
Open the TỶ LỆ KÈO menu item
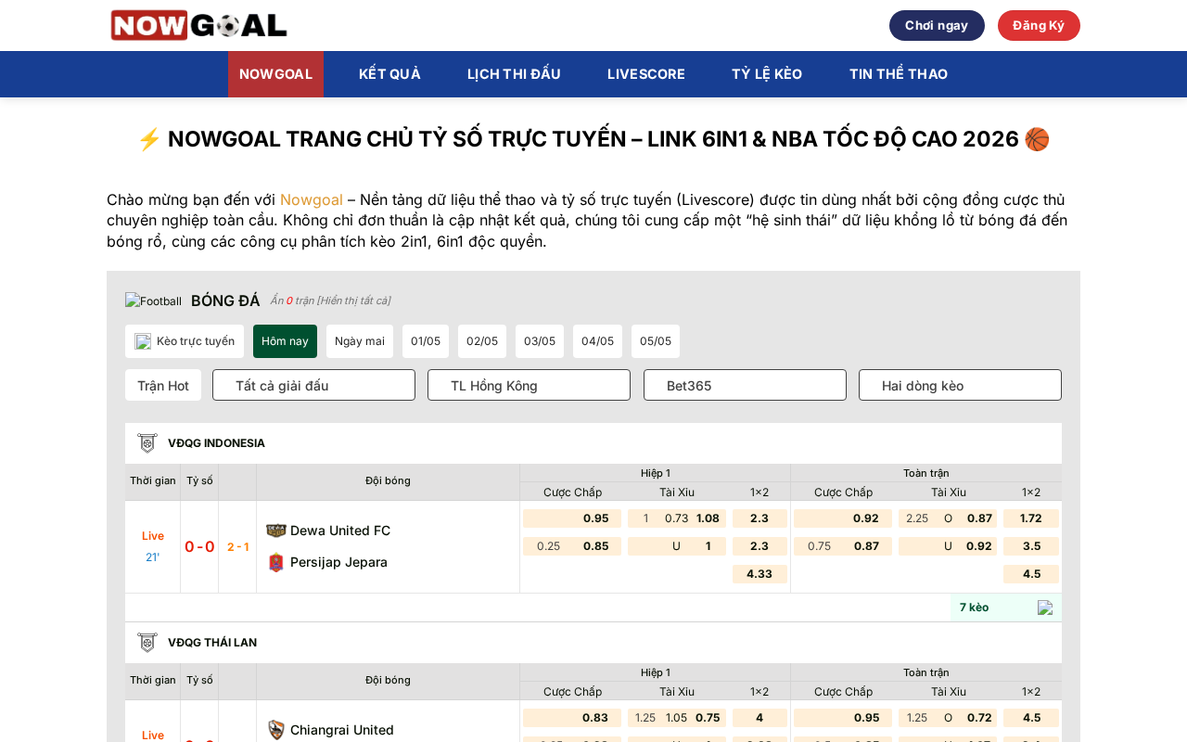(x=767, y=74)
